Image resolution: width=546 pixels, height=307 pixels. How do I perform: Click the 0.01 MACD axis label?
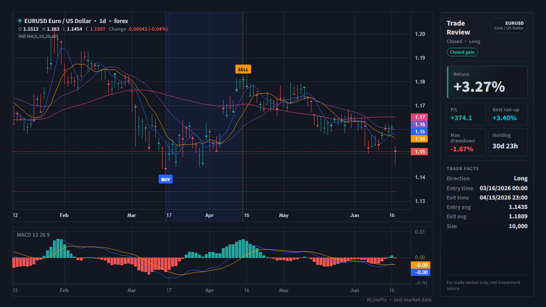click(x=420, y=232)
